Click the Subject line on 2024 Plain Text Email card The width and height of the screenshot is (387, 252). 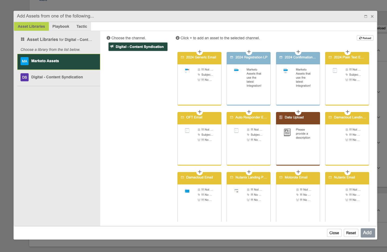[355, 75]
